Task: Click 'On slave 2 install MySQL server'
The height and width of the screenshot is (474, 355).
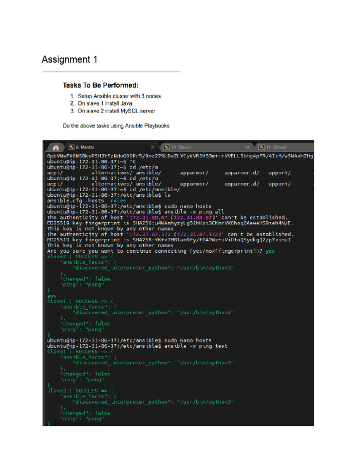Action: point(116,111)
